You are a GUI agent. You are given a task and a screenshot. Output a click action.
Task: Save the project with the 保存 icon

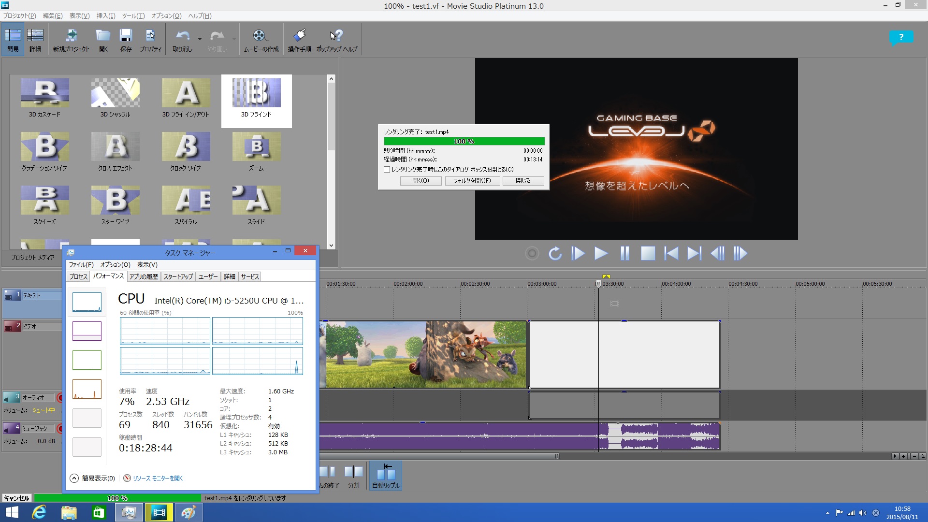click(x=126, y=40)
